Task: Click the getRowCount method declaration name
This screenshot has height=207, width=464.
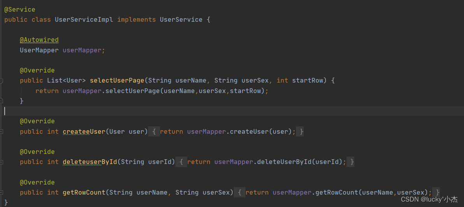Action: pos(84,192)
